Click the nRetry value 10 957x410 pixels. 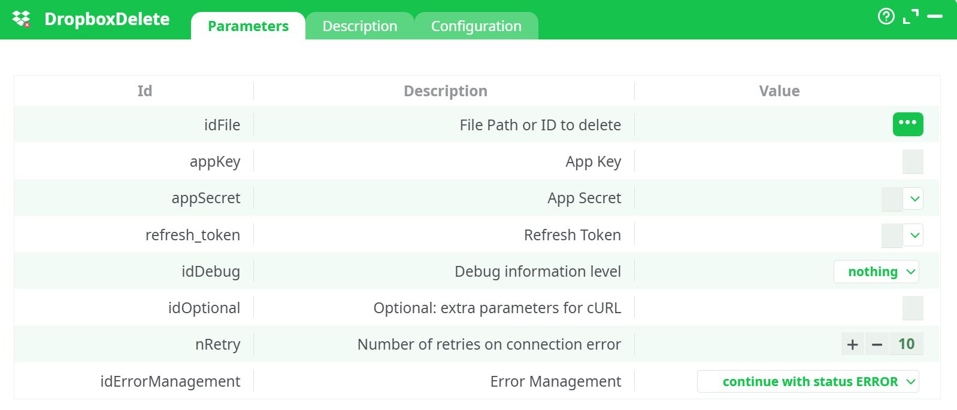click(x=906, y=344)
